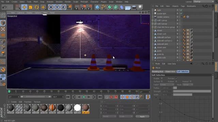
Task: Click the light bulb Add Light icon
Action: pyautogui.click(x=140, y=7)
